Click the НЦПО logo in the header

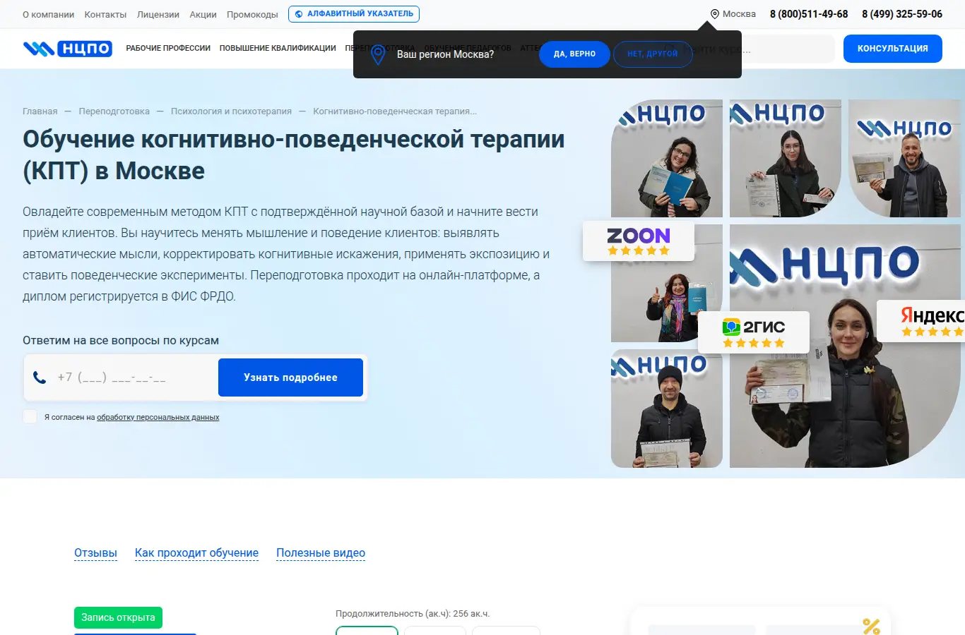click(68, 49)
